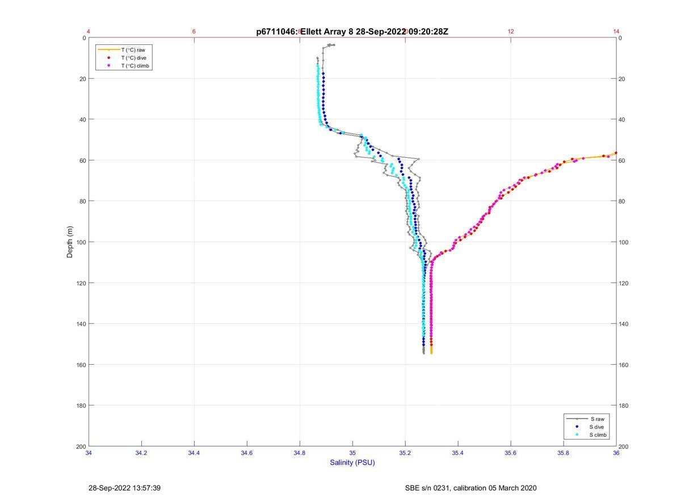Click salinity tick label '35'
681x502 pixels.
click(x=352, y=453)
